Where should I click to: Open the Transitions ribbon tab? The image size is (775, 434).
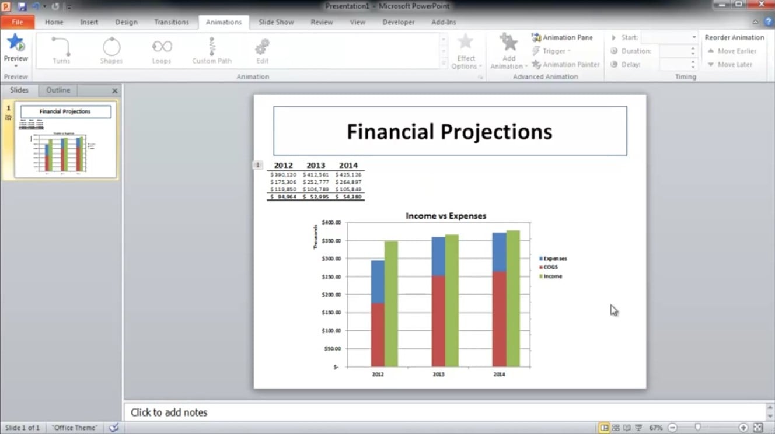(171, 22)
